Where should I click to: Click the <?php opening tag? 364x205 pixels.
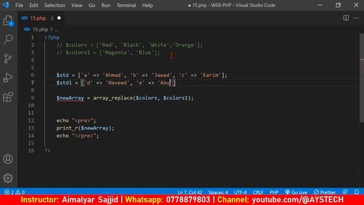pyautogui.click(x=52, y=38)
